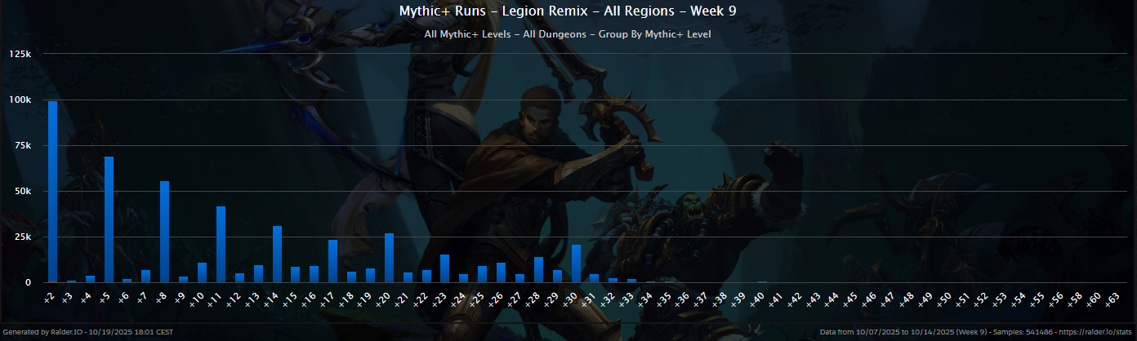1137x341 pixels.
Task: Click the Generated by Raider.IO footer text
Action: coord(87,333)
